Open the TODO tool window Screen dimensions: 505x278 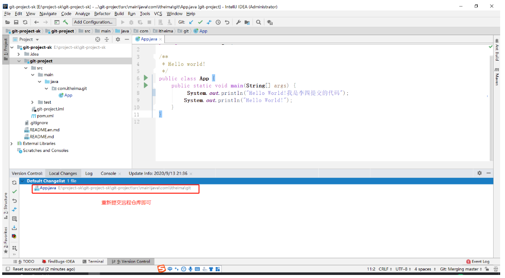[x=24, y=261]
